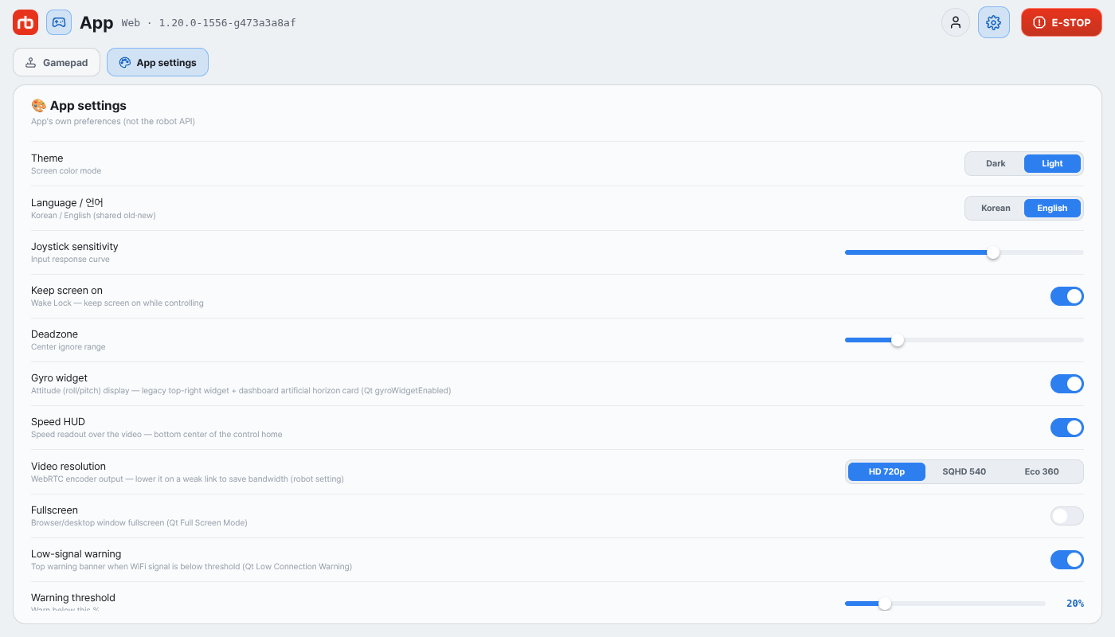Viewport: 1115px width, 637px height.
Task: Click the Theme setting label
Action: (47, 158)
